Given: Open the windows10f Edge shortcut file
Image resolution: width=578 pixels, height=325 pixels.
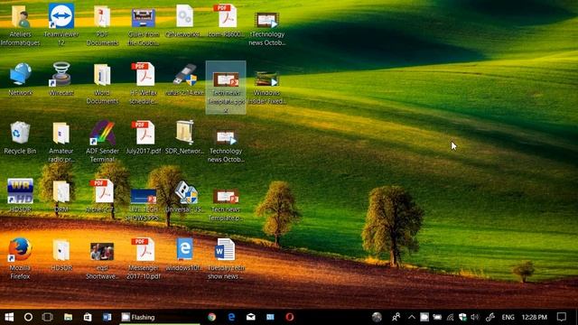Looking at the screenshot, I should pos(184,255).
